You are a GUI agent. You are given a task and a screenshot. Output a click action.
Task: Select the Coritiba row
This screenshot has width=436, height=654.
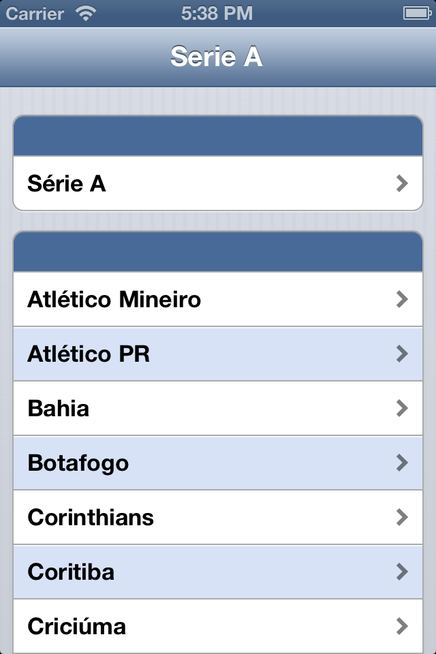point(71,572)
